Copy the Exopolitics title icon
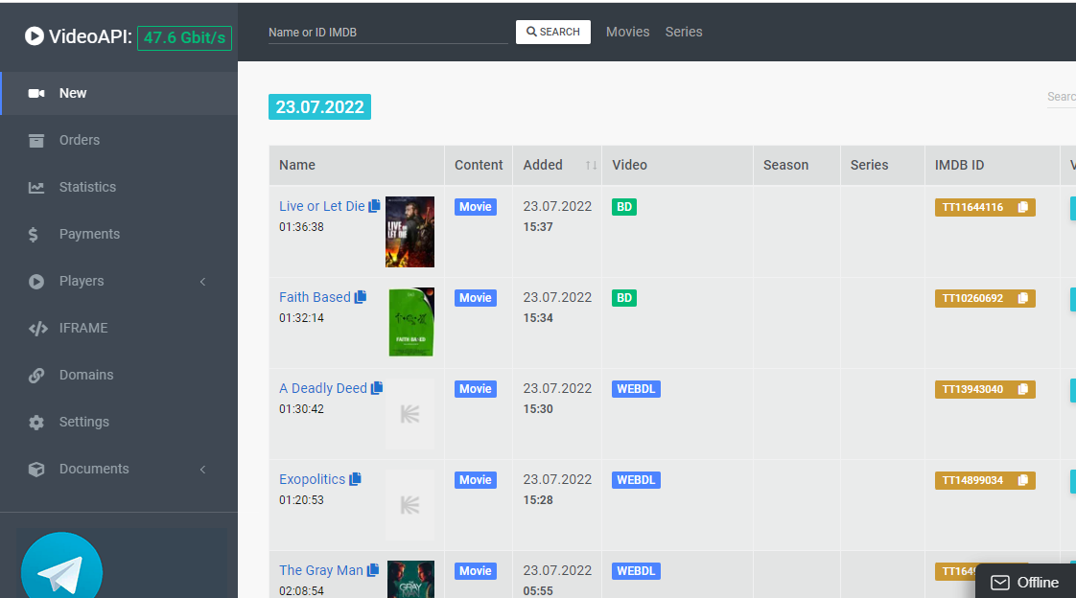 pyautogui.click(x=355, y=479)
